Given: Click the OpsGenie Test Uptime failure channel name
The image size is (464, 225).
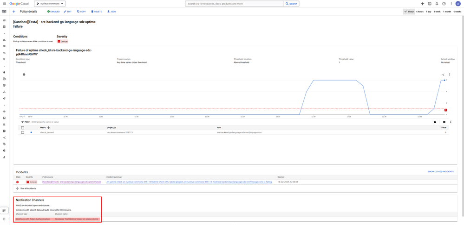Looking at the screenshot, I should (76, 219).
